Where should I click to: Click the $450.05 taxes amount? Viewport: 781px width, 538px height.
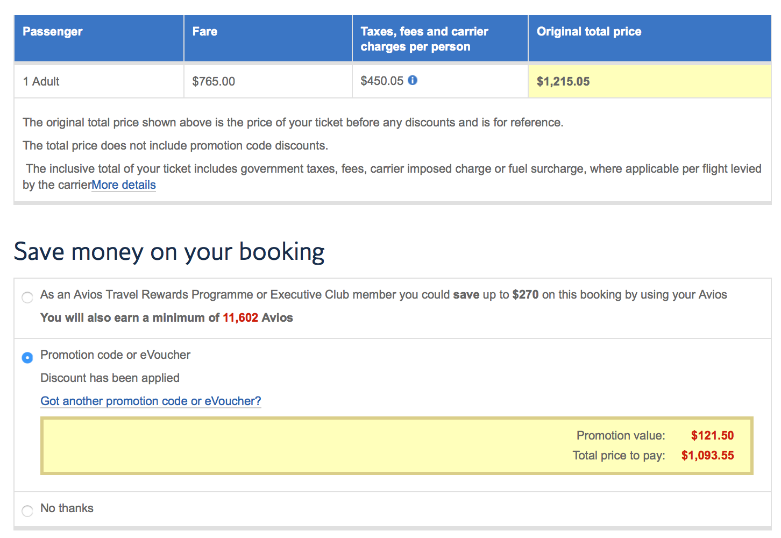pyautogui.click(x=382, y=81)
